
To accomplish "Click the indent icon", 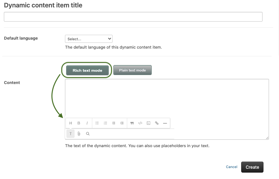I will click(122, 123).
